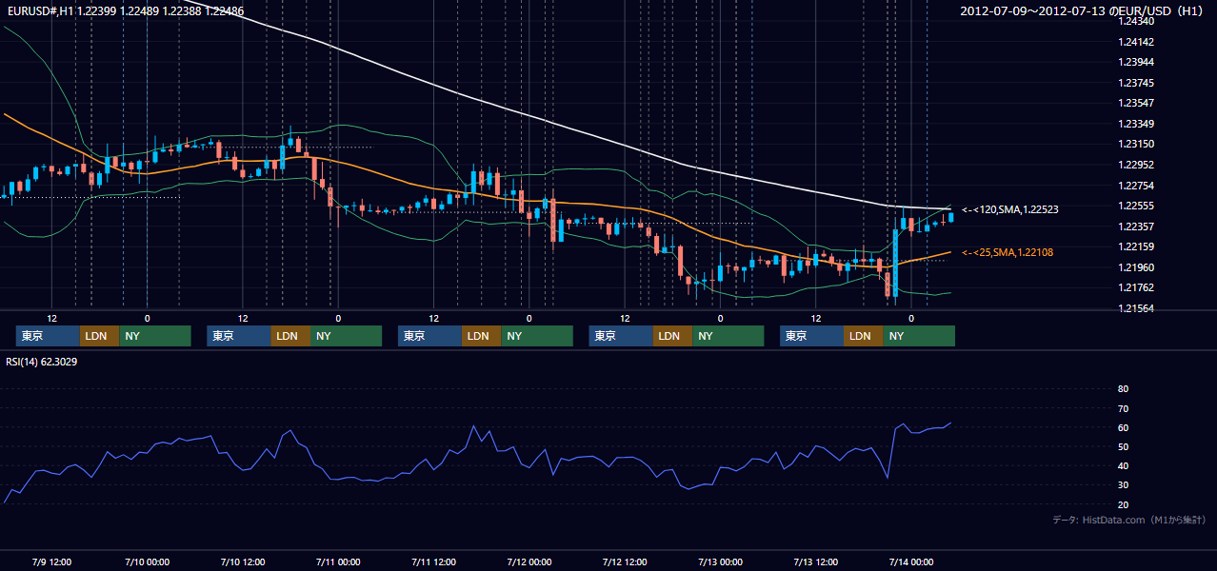The height and width of the screenshot is (571, 1217).
Task: Click time axis label 7/13 00:00
Action: pyautogui.click(x=720, y=561)
